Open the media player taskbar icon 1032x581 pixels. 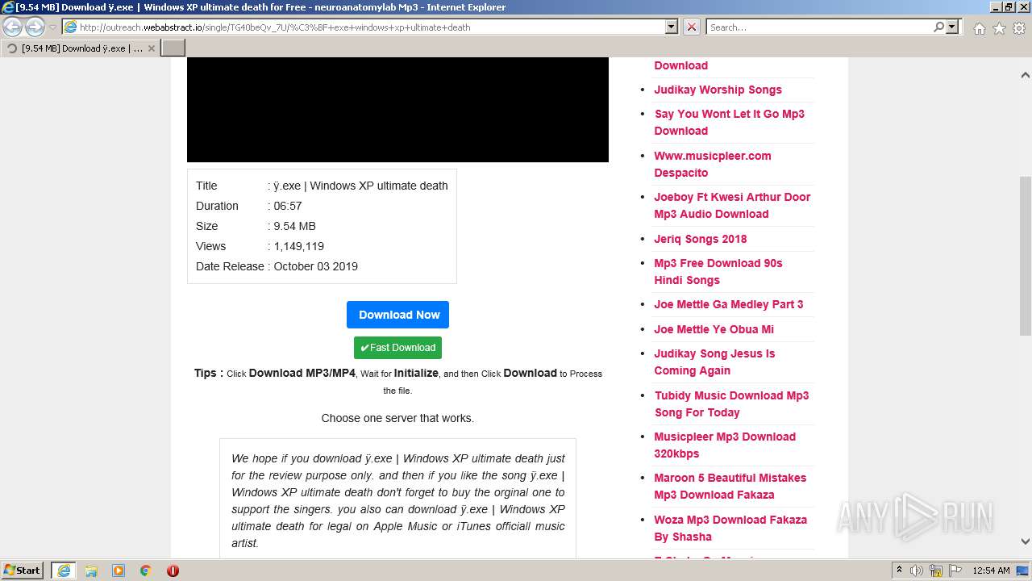(119, 571)
